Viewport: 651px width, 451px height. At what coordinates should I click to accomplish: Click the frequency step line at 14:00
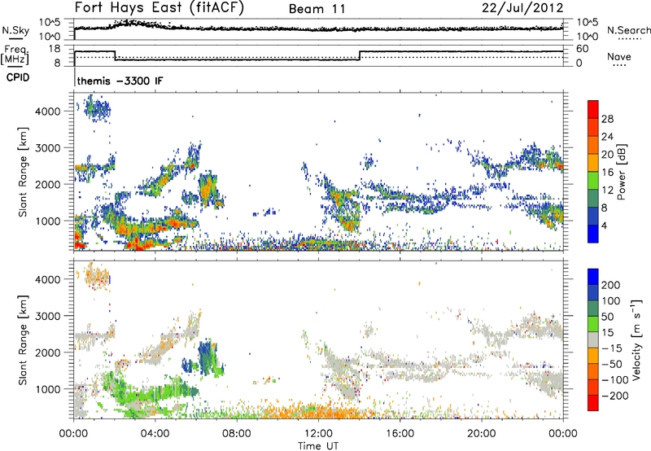360,55
